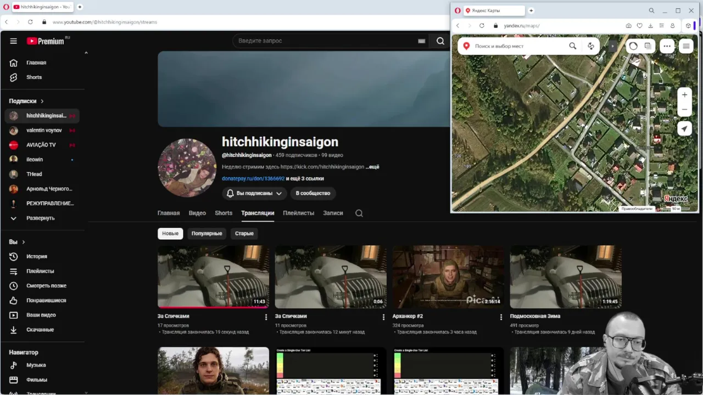Zoom out on Yandex map with minus
The image size is (703, 395).
(x=684, y=110)
